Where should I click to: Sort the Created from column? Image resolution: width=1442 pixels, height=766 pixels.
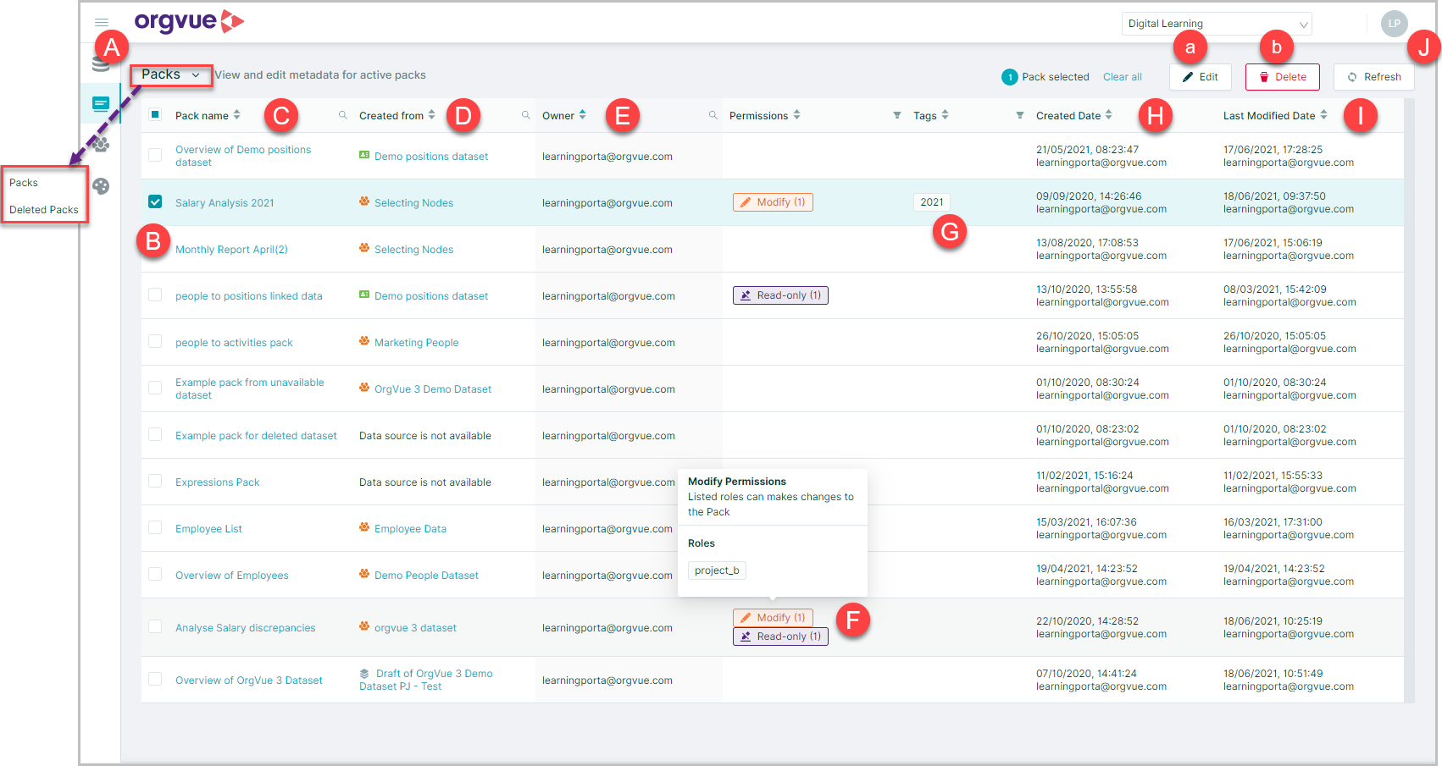431,114
